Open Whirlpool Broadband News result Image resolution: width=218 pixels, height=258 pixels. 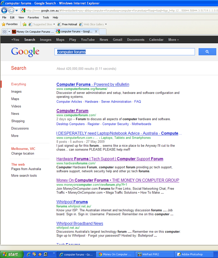80,224
